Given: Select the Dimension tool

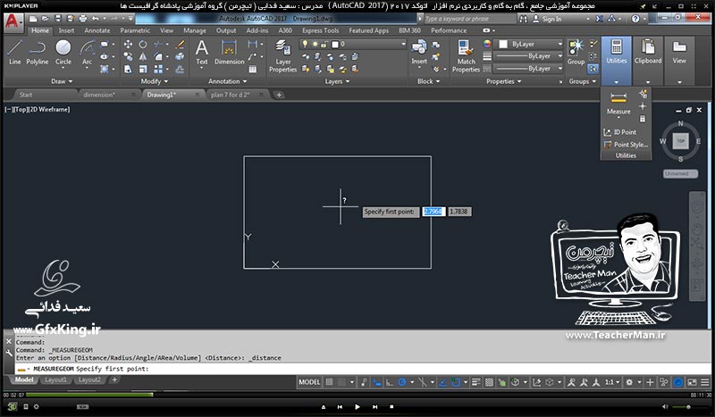Looking at the screenshot, I should pos(230,52).
